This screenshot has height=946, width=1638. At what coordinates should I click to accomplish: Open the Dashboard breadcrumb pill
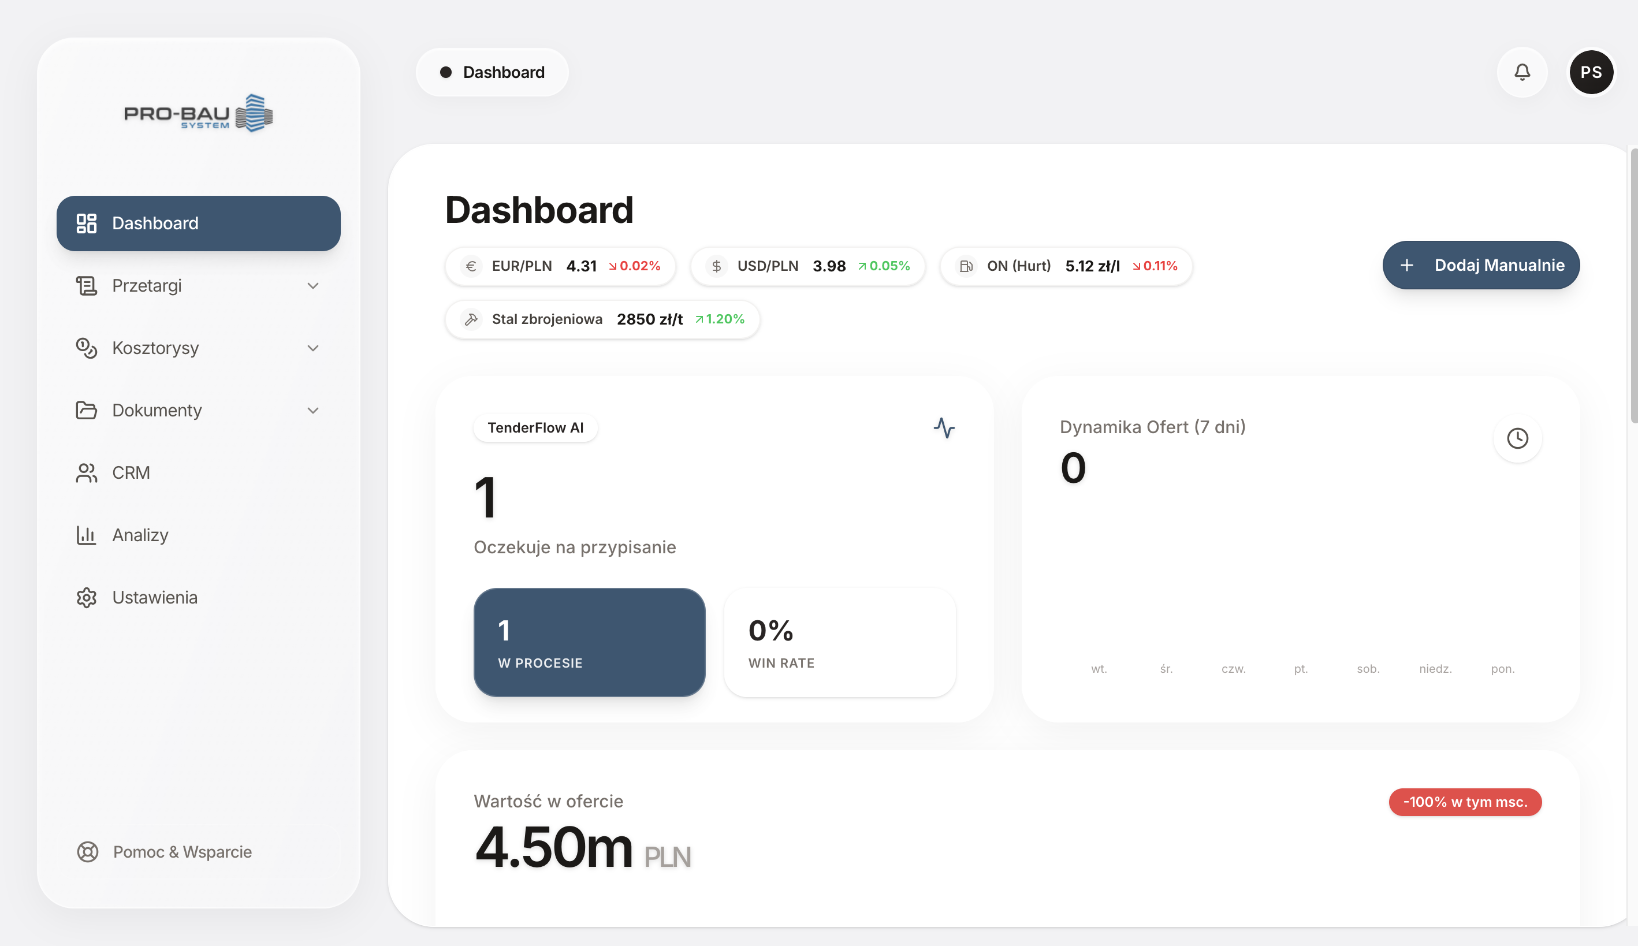point(492,72)
